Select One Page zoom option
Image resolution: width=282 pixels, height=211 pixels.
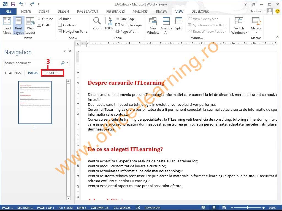pos(125,19)
